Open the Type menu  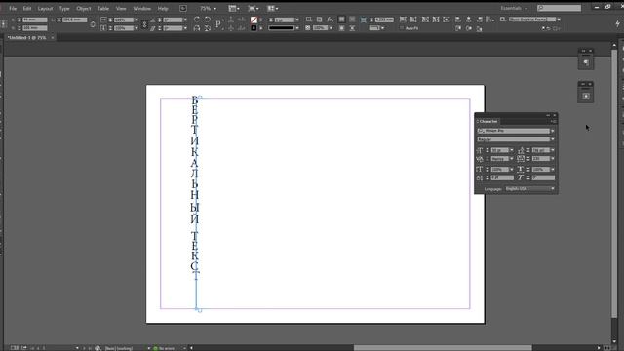pyautogui.click(x=64, y=8)
